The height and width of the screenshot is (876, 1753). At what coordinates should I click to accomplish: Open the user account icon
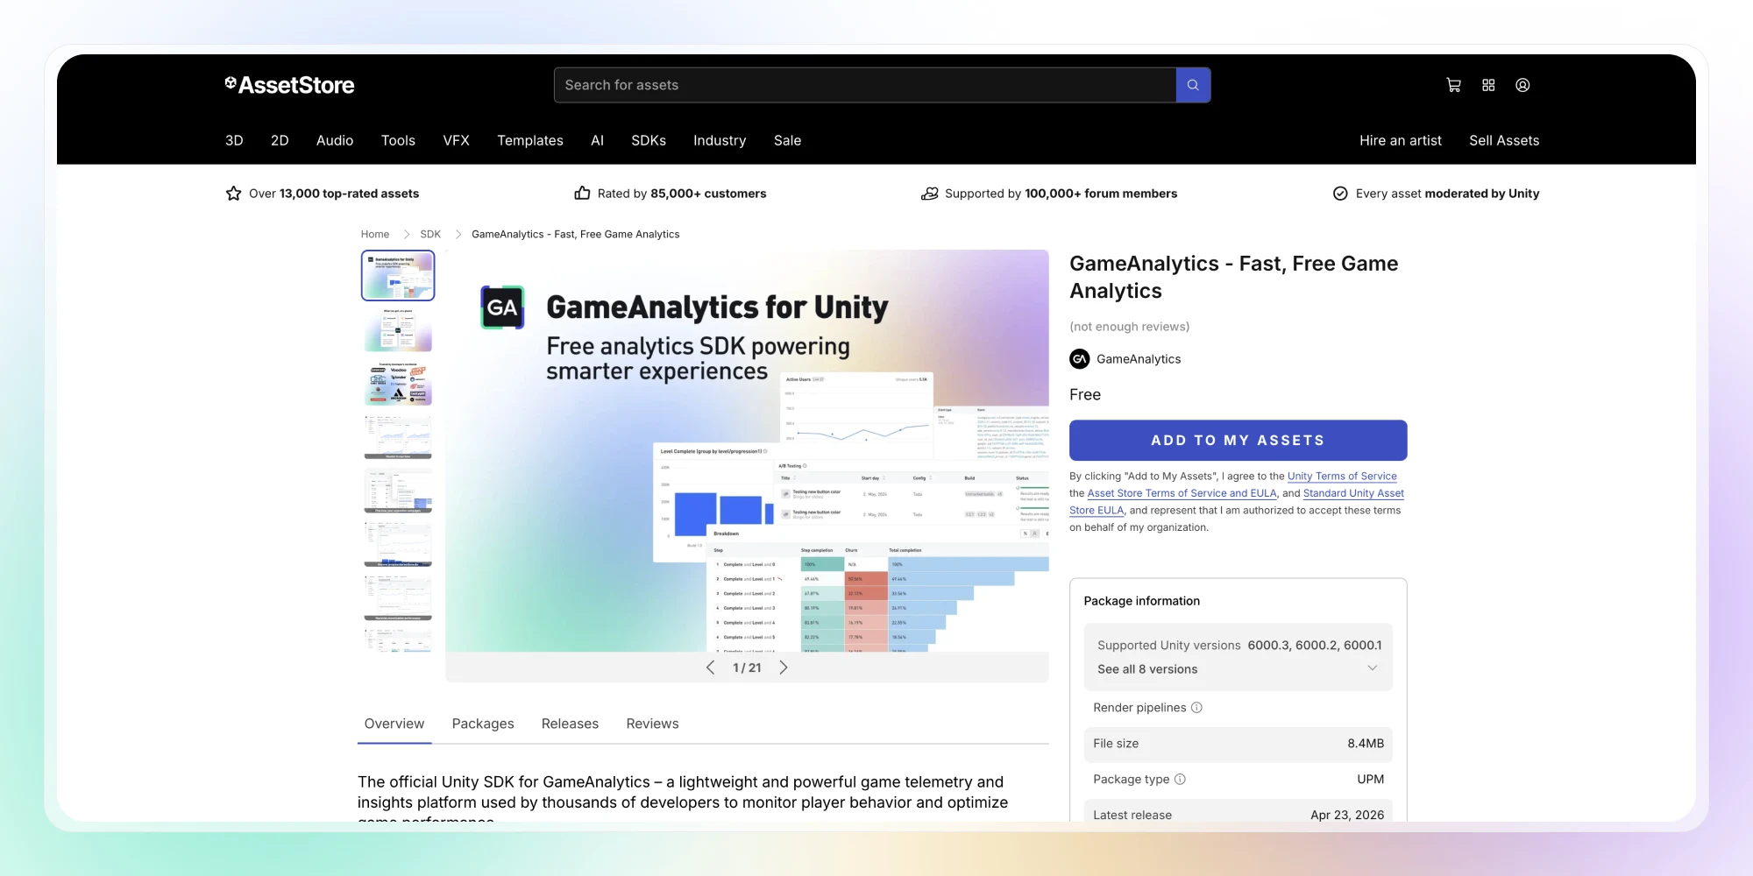(x=1522, y=85)
